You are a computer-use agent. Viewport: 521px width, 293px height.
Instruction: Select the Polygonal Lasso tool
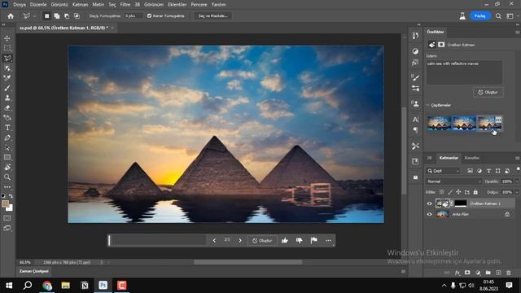(7, 58)
